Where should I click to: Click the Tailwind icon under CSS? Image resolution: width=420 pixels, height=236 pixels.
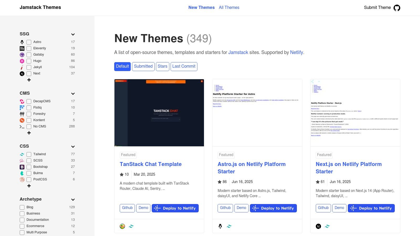click(22, 154)
